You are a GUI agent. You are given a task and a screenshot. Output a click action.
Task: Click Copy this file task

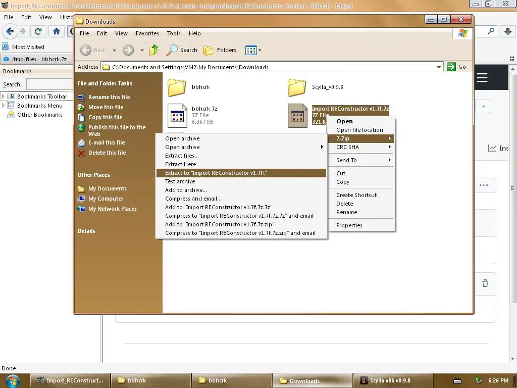point(105,117)
